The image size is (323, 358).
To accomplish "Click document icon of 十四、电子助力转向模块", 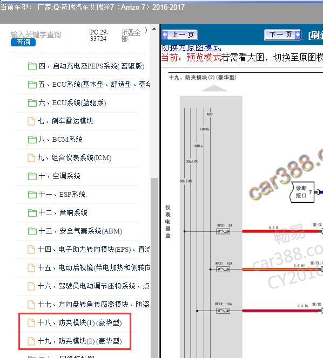I will point(31,250).
